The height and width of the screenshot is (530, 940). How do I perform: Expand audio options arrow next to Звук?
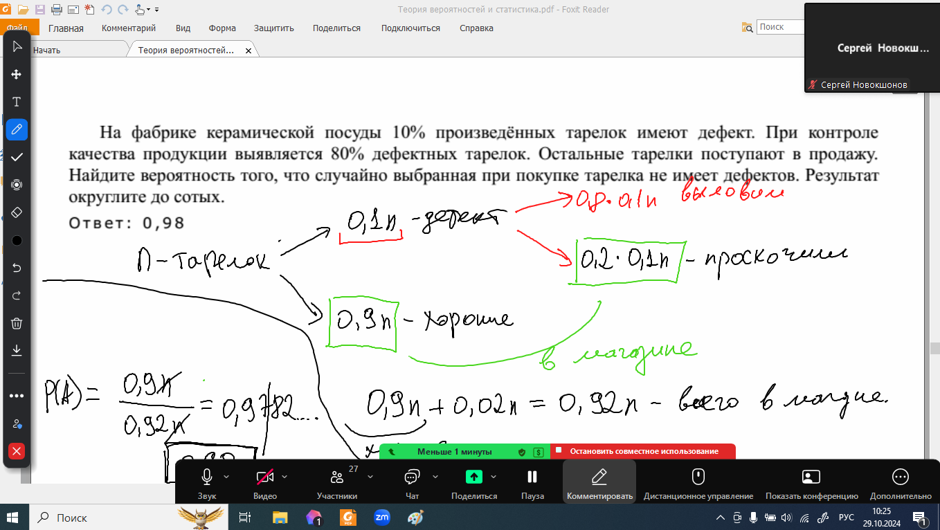(227, 477)
